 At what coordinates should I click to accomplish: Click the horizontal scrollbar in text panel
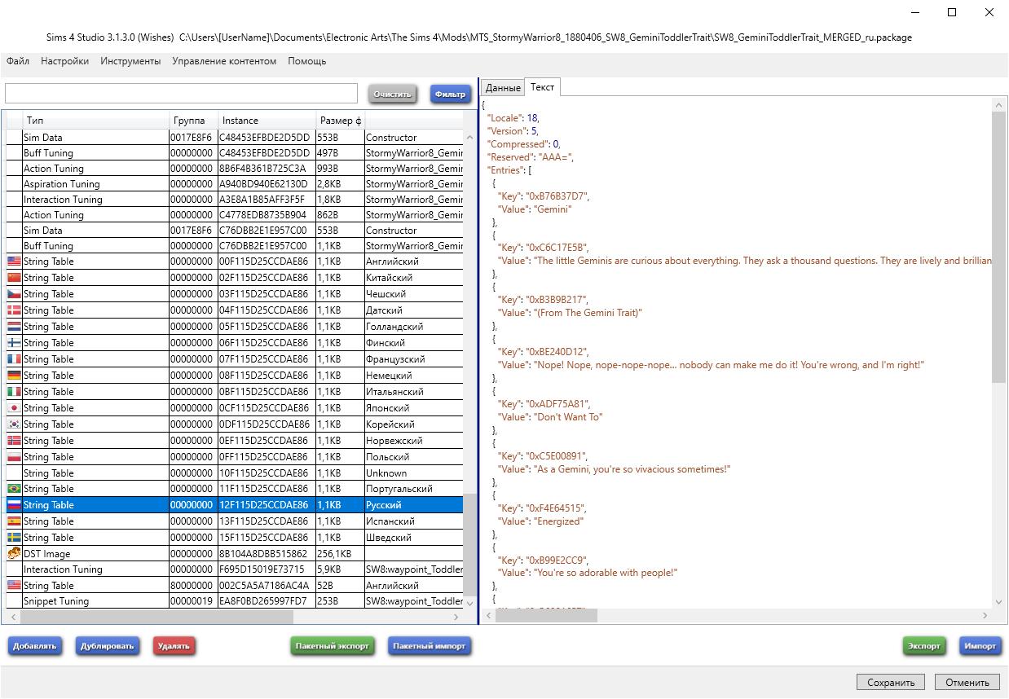coord(546,615)
